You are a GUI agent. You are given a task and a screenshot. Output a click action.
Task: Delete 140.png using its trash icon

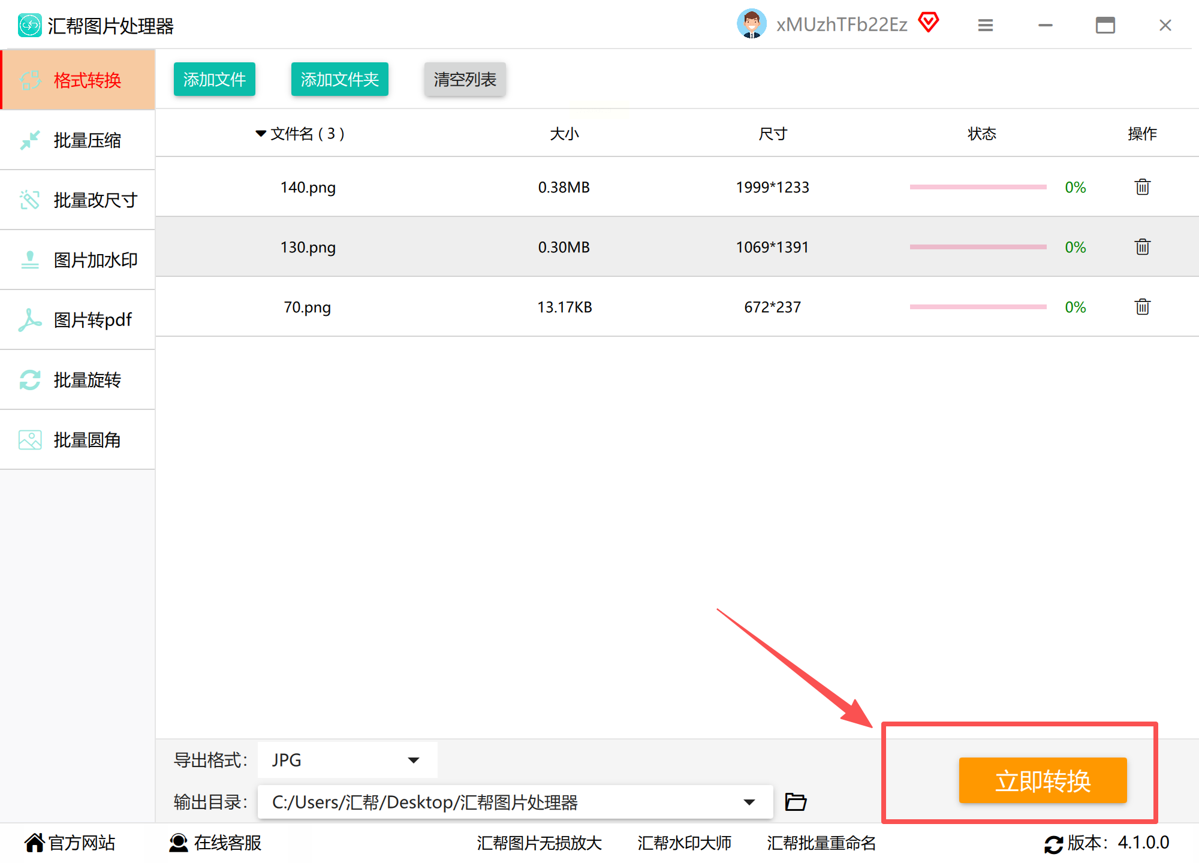[x=1142, y=187]
